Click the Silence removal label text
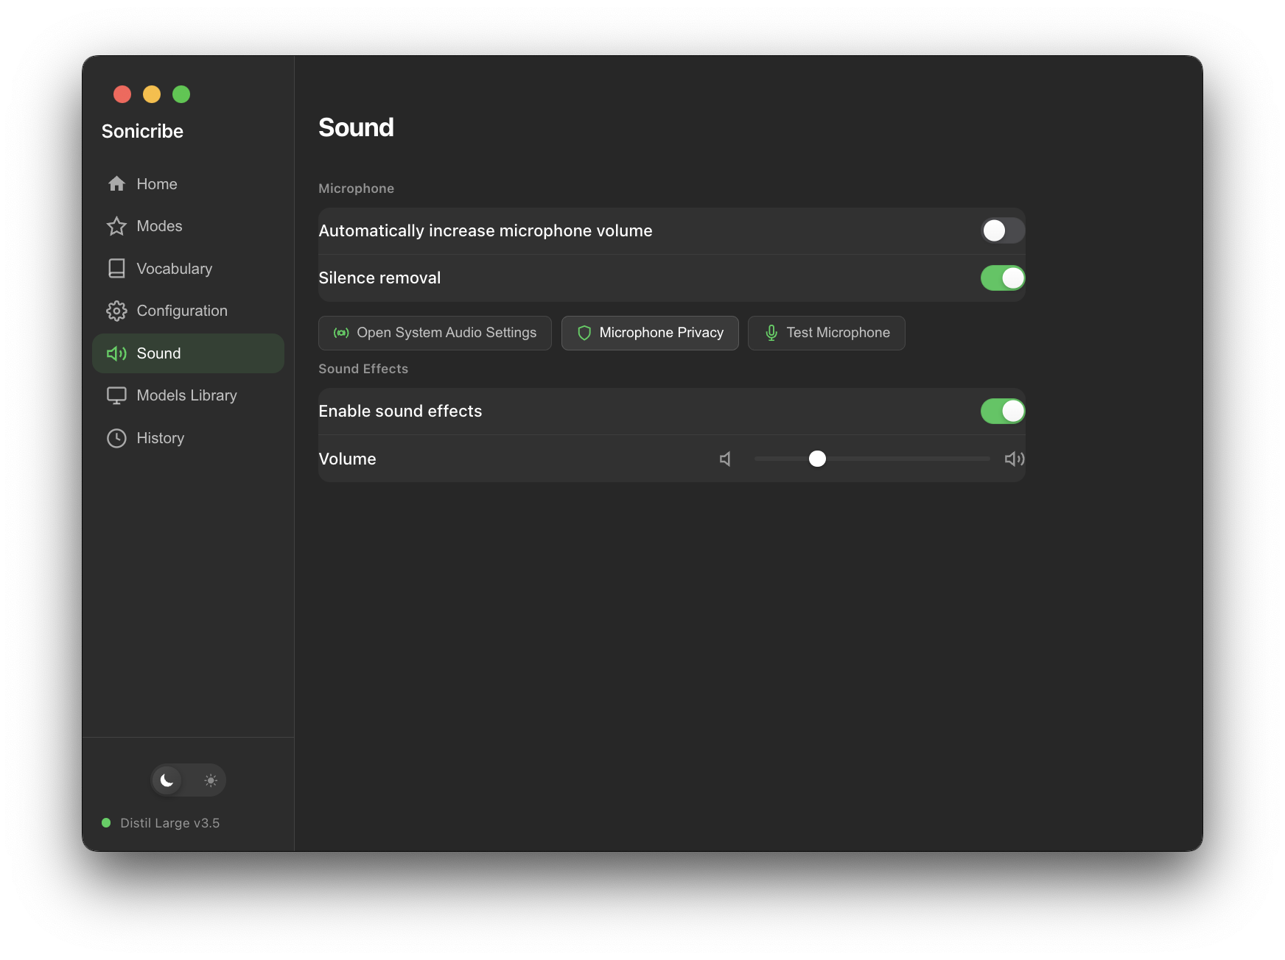1285x960 pixels. pyautogui.click(x=379, y=278)
